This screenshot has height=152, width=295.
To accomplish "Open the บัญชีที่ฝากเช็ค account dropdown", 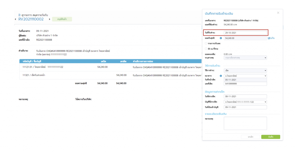I will [x=245, y=102].
